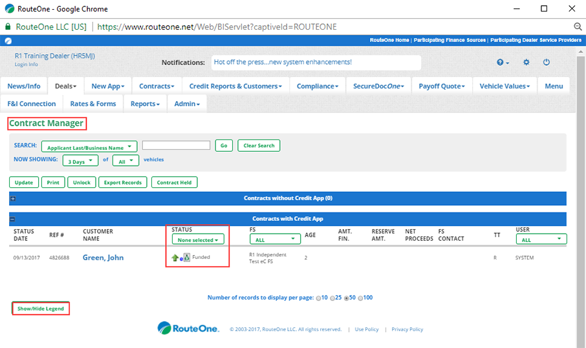This screenshot has height=348, width=586.
Task: Open the Vehicle Values menu
Action: click(x=505, y=86)
